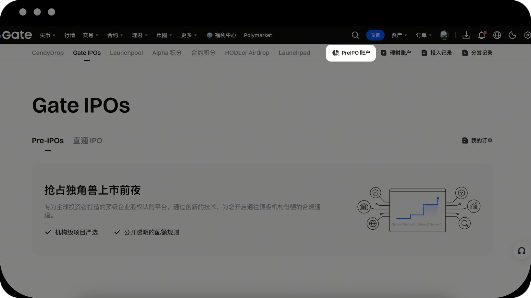Open the download app icon
Image resolution: width=531 pixels, height=298 pixels.
pyautogui.click(x=466, y=35)
